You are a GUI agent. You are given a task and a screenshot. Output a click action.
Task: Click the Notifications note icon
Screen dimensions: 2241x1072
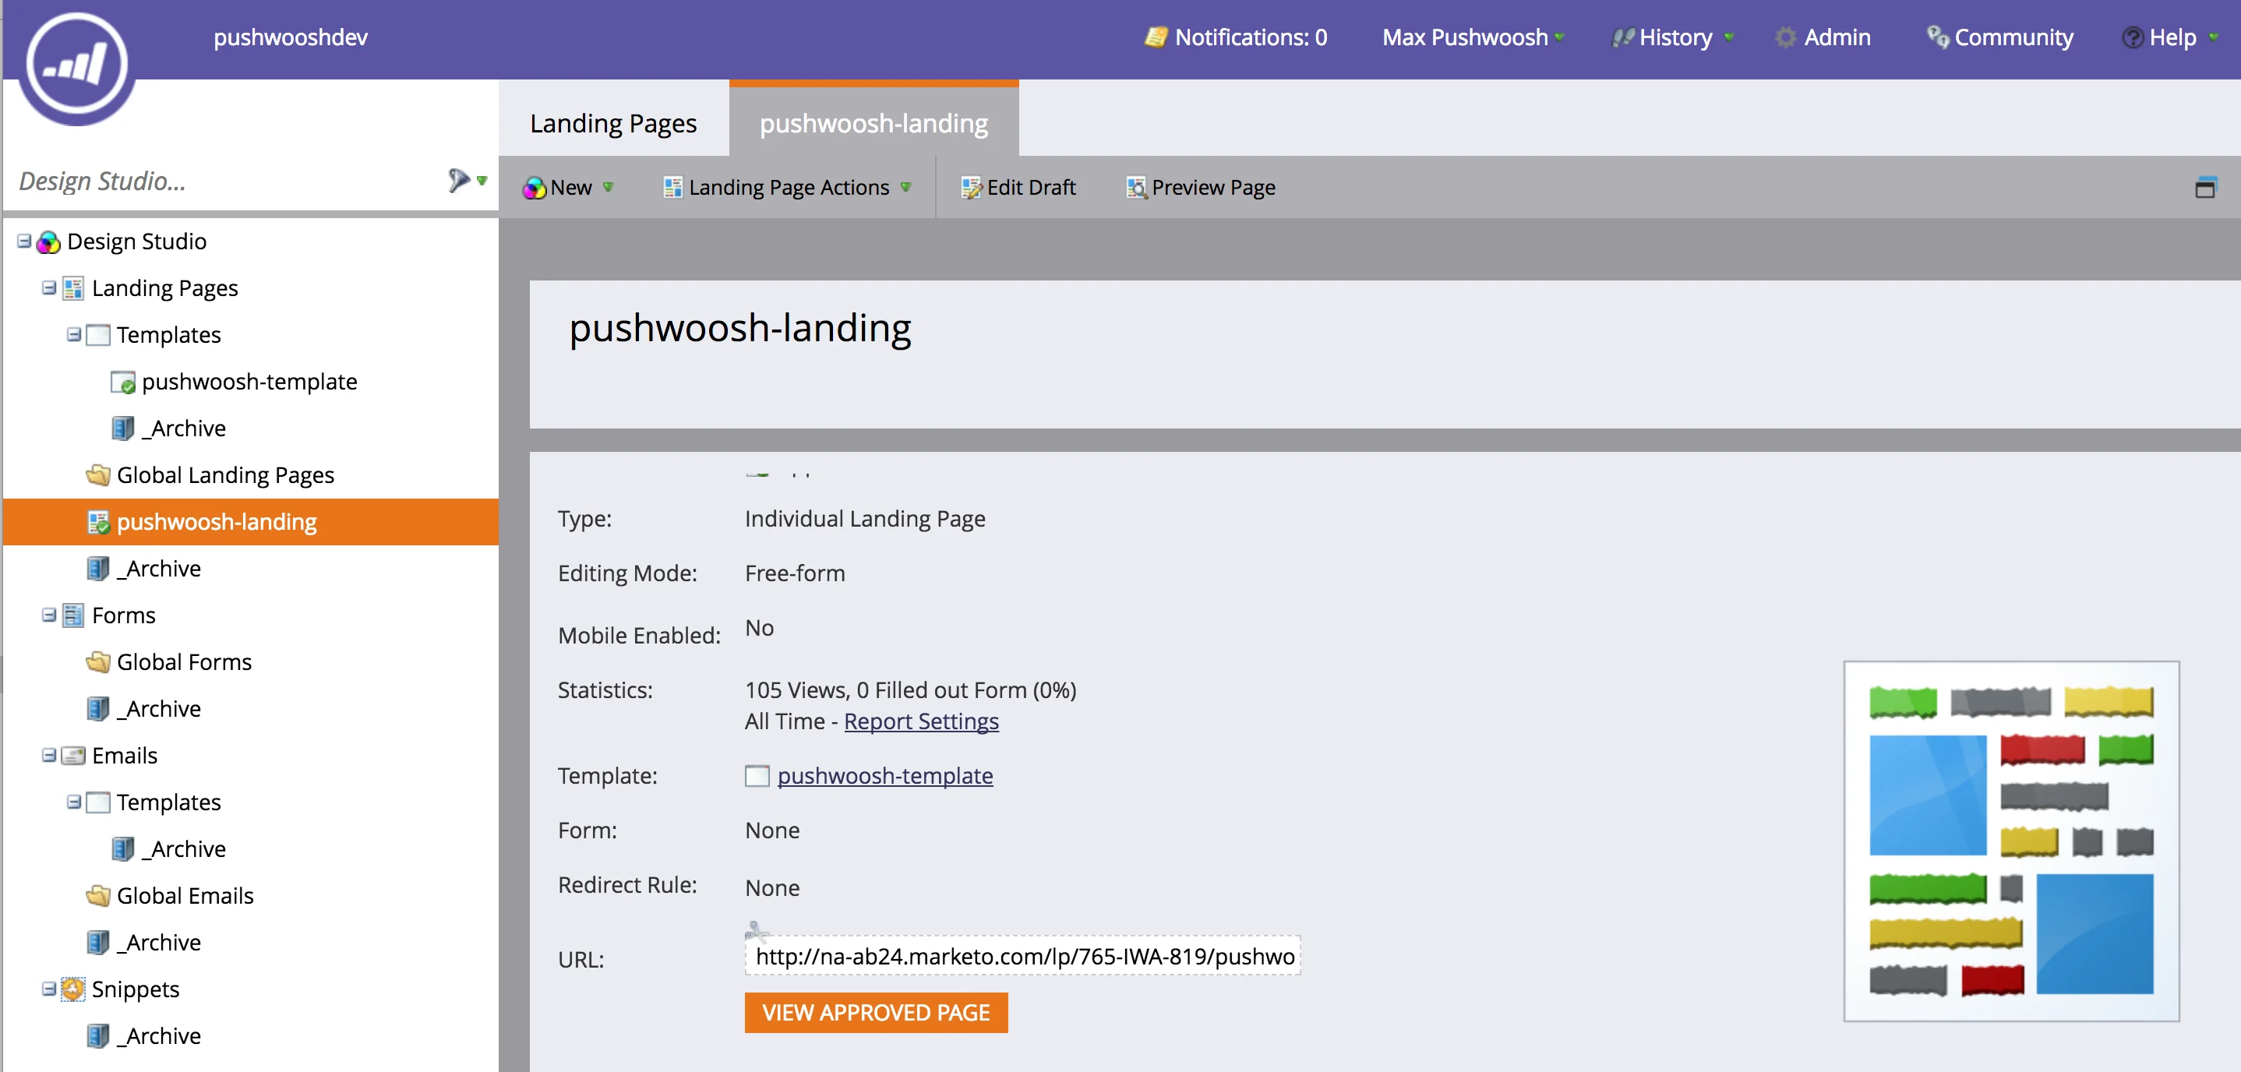[x=1156, y=37]
